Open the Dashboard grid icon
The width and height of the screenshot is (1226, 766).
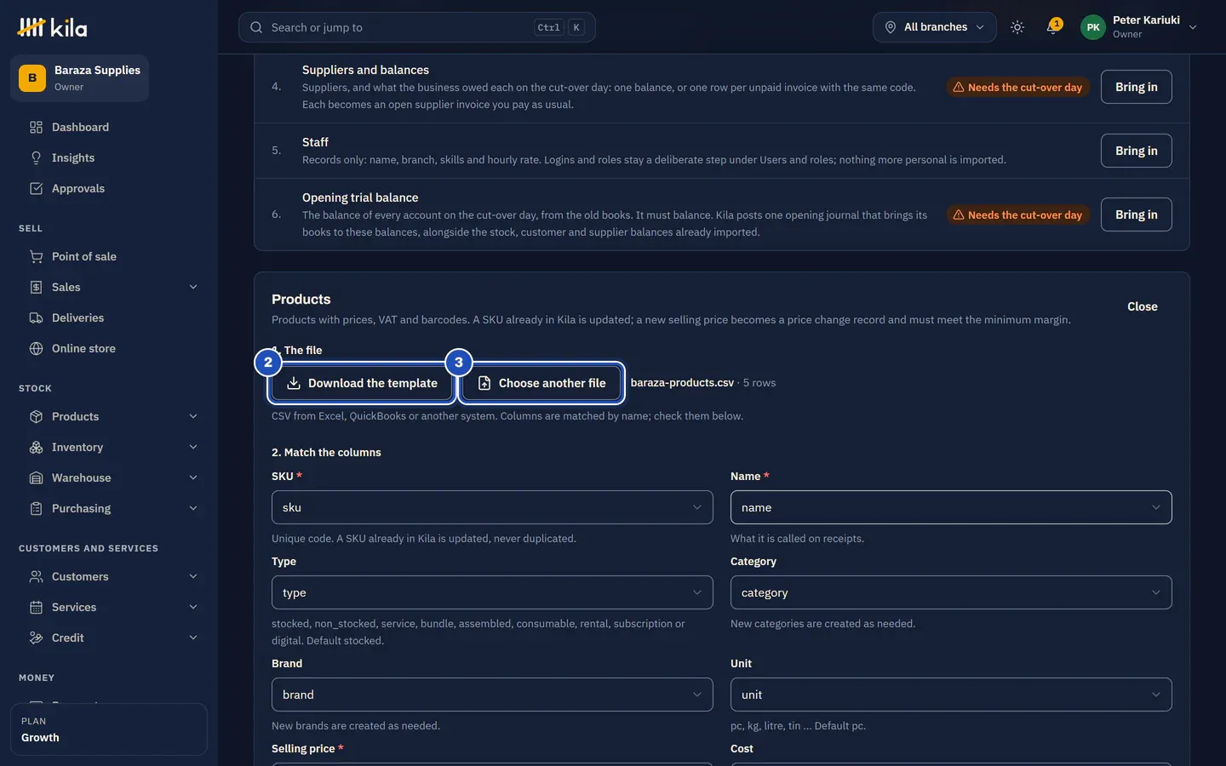(x=36, y=127)
